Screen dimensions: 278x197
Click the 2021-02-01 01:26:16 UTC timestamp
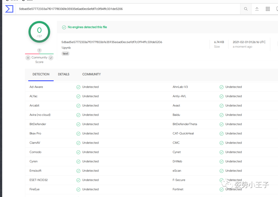(249, 42)
